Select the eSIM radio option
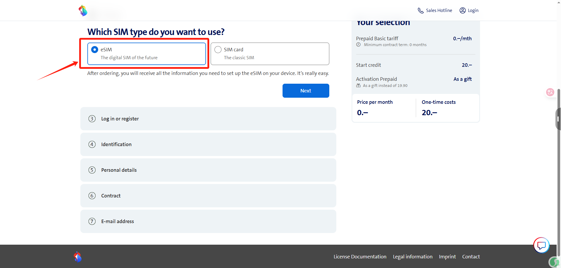Viewport: 561px width, 268px height. coord(94,50)
